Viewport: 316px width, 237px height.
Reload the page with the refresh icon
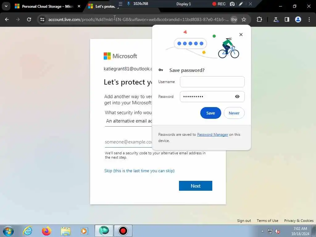point(29,19)
